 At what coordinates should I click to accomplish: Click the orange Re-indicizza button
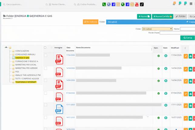[90, 22]
